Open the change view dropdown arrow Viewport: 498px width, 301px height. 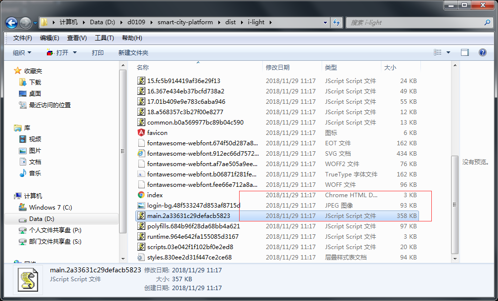tap(449, 52)
